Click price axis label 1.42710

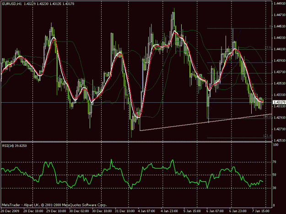[x=280, y=129]
